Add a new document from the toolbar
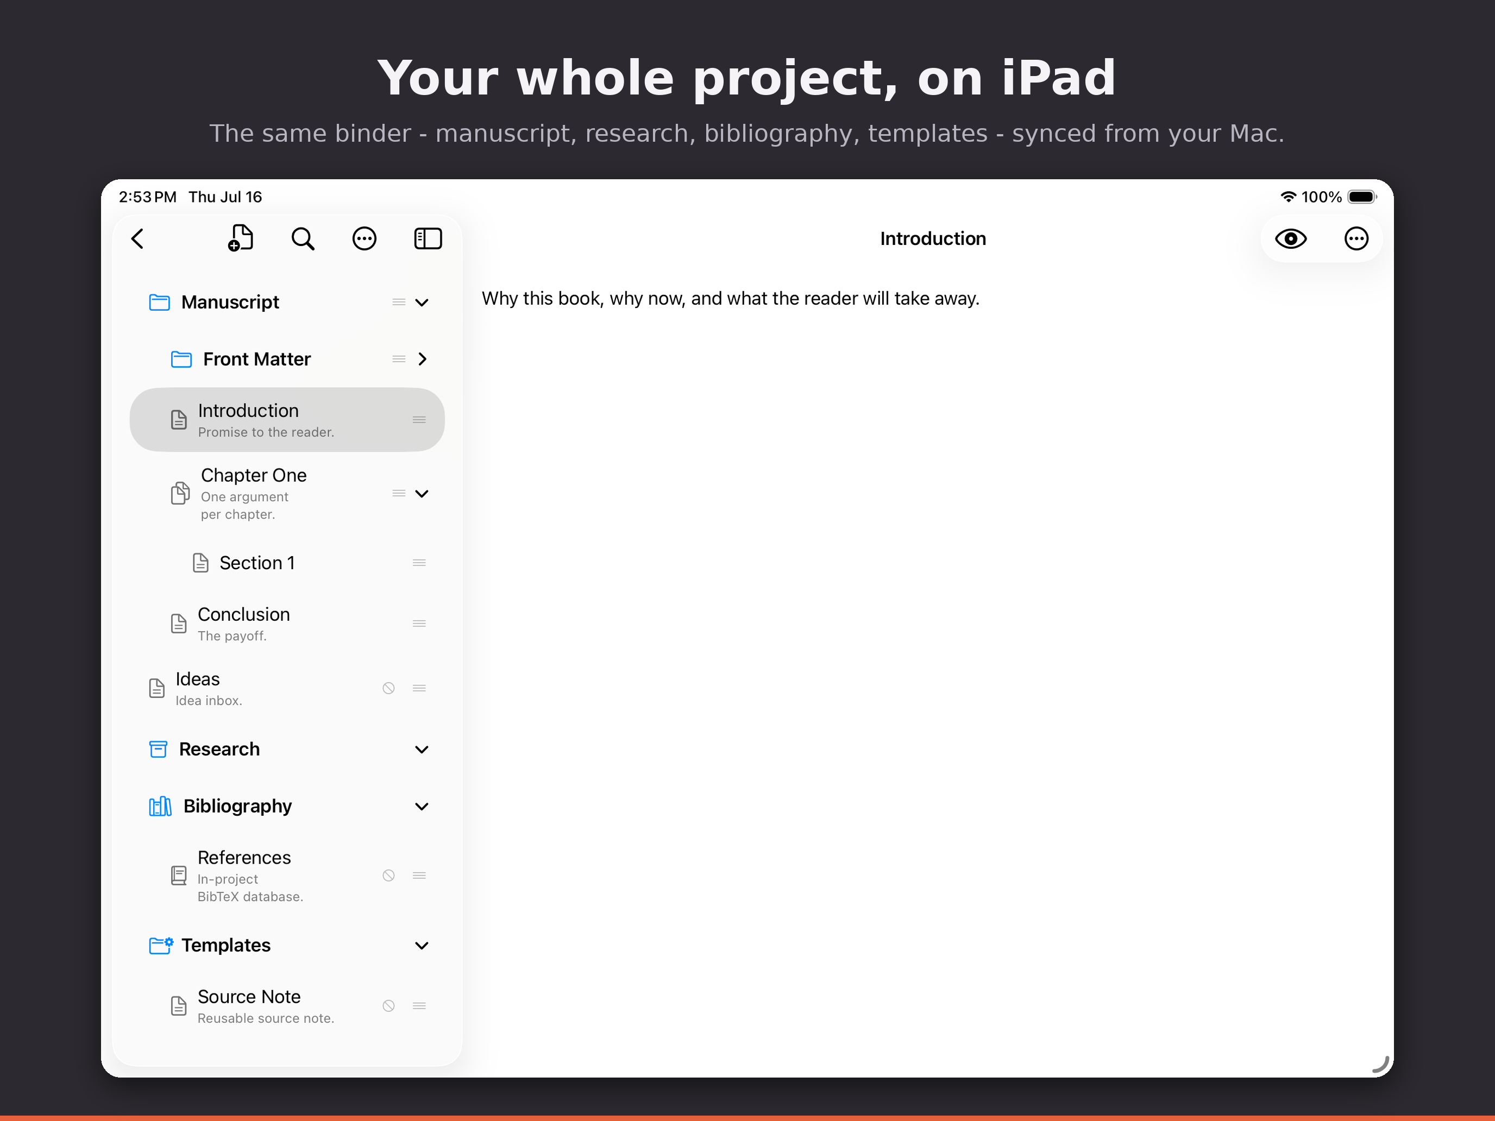The width and height of the screenshot is (1495, 1121). 240,238
